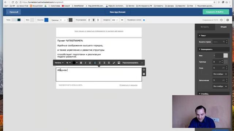The width and height of the screenshot is (234, 131).
Task: Open the web version link at top
Action: click(99, 31)
